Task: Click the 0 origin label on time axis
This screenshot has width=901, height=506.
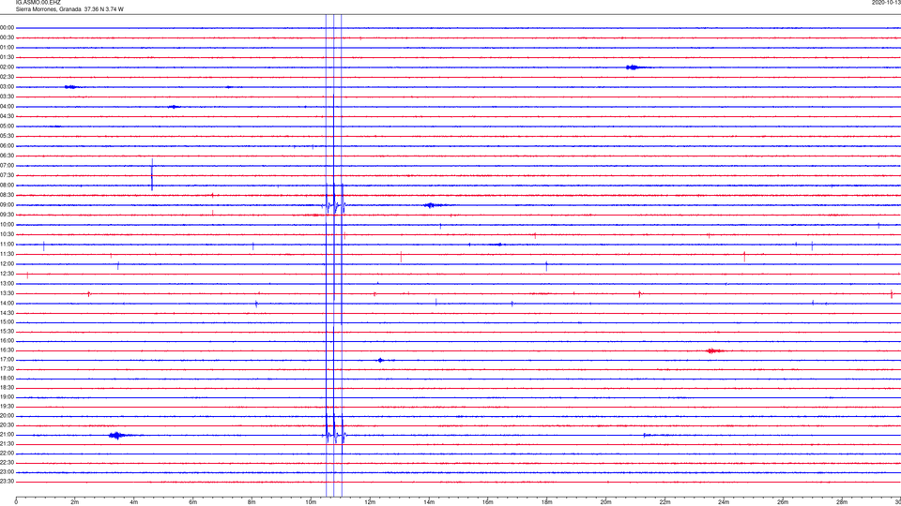Action: click(16, 502)
